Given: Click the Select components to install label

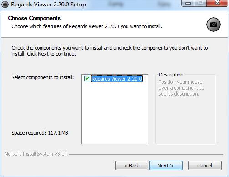Looking at the screenshot, I should click(43, 77).
